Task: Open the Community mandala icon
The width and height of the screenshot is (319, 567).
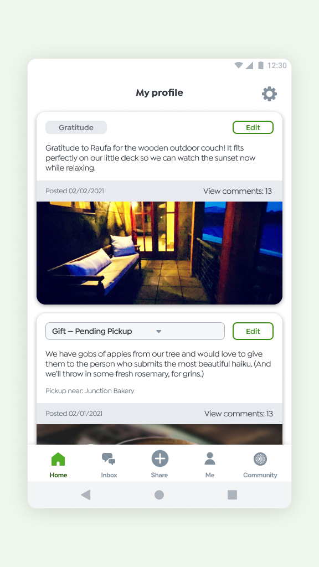Action: [x=260, y=459]
